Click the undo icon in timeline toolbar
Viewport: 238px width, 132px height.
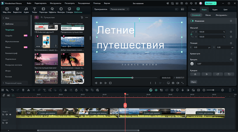coord(13,90)
